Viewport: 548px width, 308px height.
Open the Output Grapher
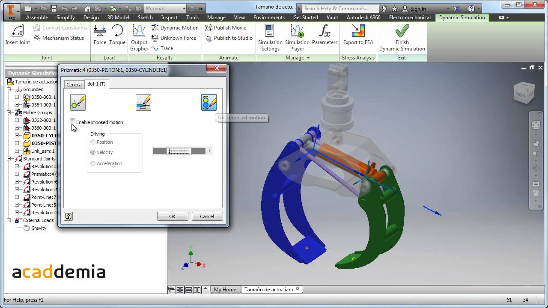[139, 38]
